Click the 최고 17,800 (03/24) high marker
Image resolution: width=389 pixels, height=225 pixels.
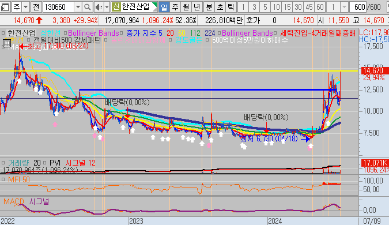pyautogui.click(x=54, y=46)
